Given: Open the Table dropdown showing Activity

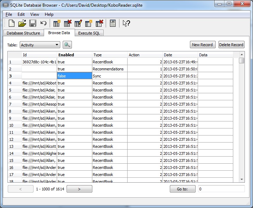Looking at the screenshot, I should click(x=40, y=45).
